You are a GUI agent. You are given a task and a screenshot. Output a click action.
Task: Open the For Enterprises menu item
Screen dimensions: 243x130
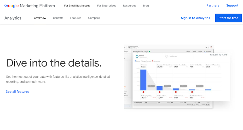tap(107, 6)
